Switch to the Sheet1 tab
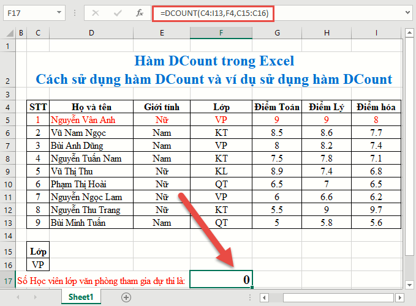This screenshot has height=306, width=416. tap(80, 297)
